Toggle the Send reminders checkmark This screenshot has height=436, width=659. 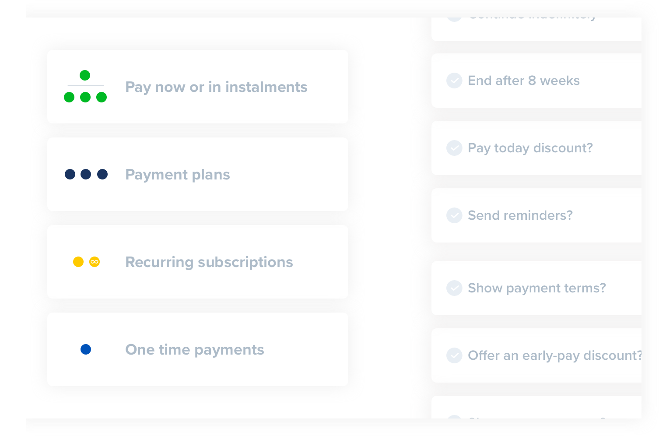(454, 215)
